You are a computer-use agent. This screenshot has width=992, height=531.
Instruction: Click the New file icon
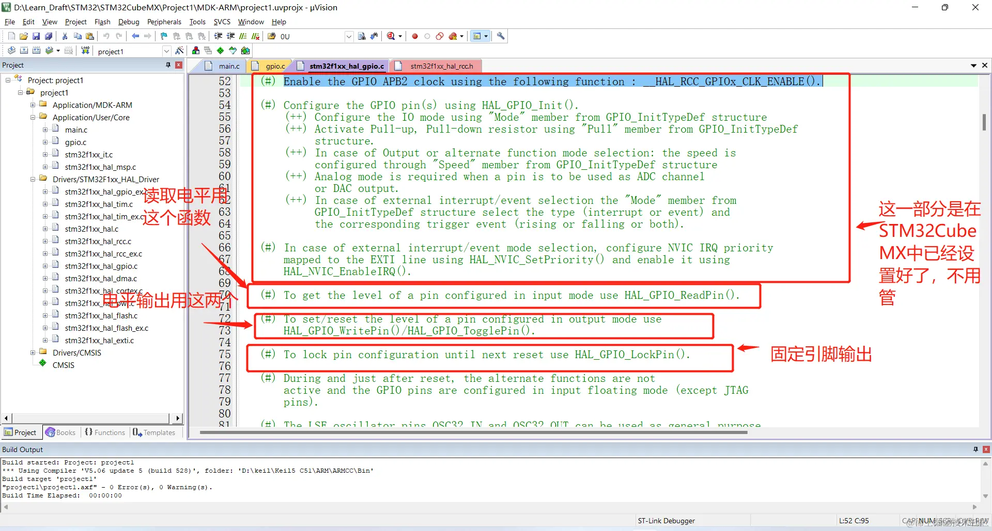[x=11, y=36]
